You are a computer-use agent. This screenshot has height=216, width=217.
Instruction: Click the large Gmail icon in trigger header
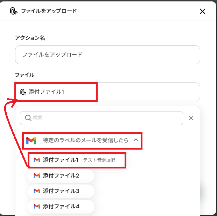[x=31, y=141]
